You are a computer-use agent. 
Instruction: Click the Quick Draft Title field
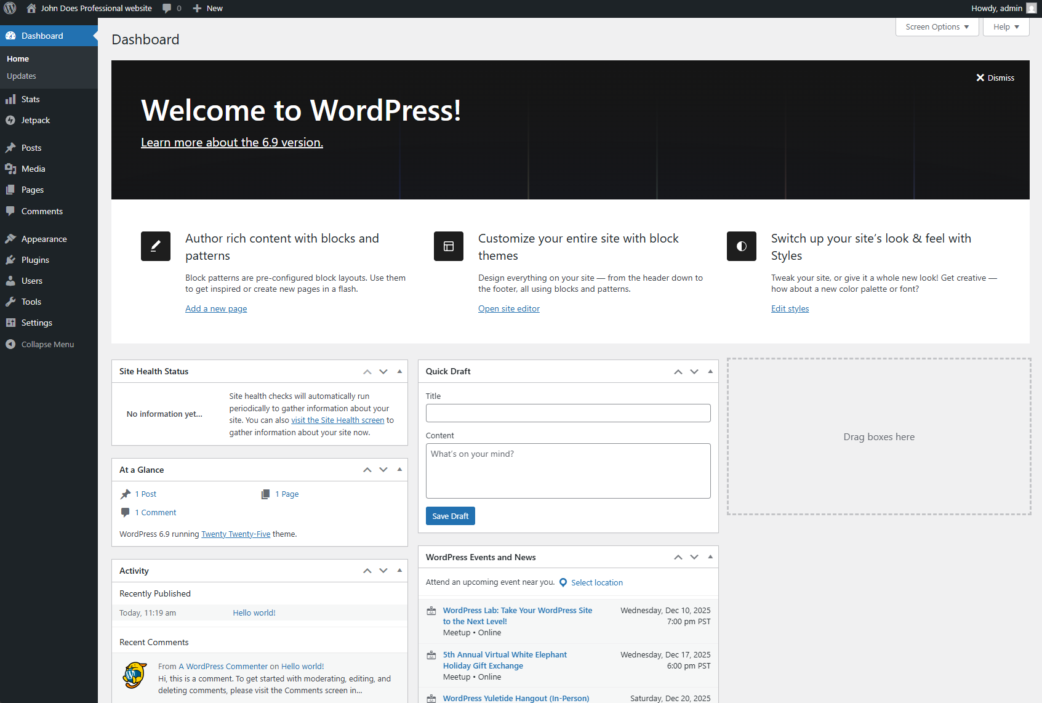coord(567,413)
